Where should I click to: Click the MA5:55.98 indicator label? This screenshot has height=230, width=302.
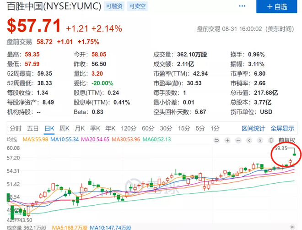tap(35, 139)
